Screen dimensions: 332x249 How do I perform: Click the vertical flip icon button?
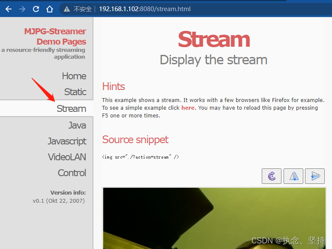tap(315, 176)
